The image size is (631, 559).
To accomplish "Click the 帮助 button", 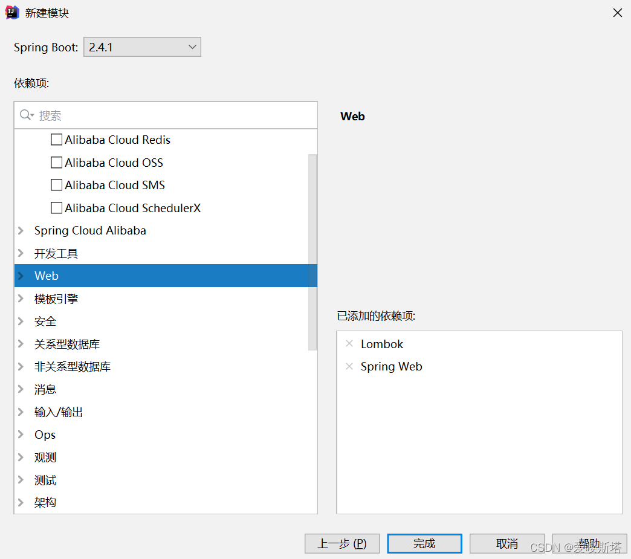I will click(589, 544).
